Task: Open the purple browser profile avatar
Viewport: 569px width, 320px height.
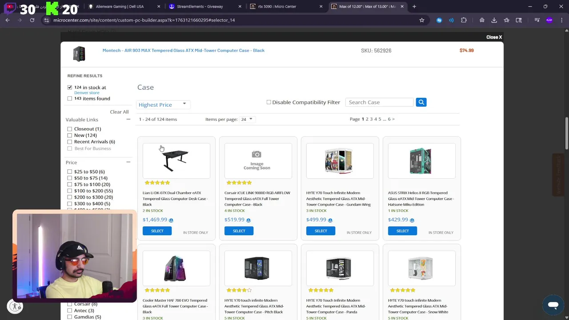Action: [549, 20]
